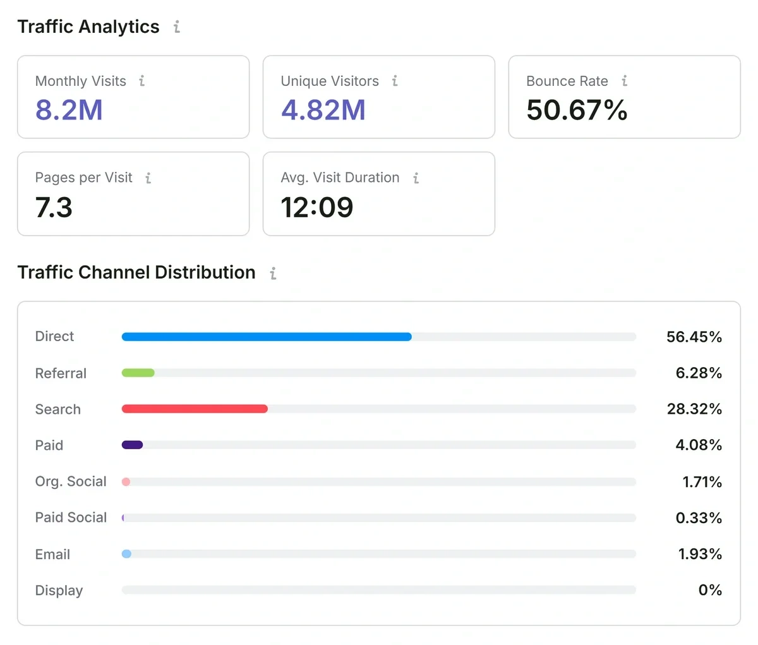Image resolution: width=758 pixels, height=645 pixels.
Task: Click the Avg. Visit Duration label
Action: [340, 178]
